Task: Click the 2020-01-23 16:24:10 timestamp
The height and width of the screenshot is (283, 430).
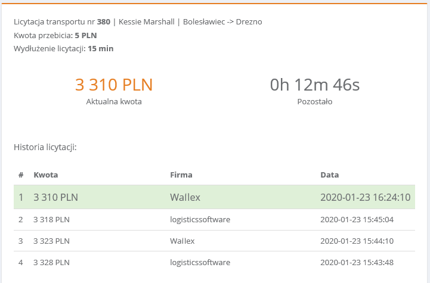Action: [x=365, y=197]
